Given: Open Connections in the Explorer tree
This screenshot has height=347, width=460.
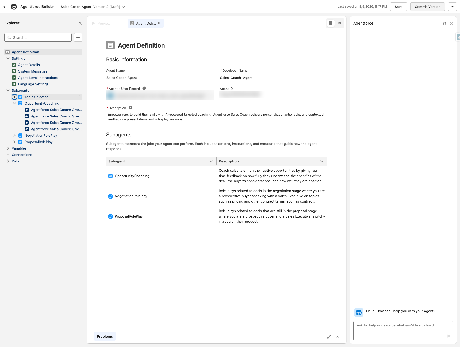Looking at the screenshot, I should click(22, 155).
